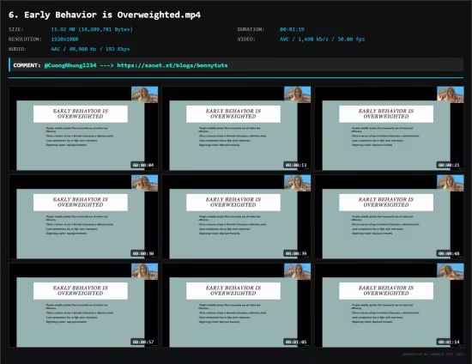This screenshot has height=364, width=472.
Task: View the frame stamped 00:01:05
Action: tap(236, 306)
